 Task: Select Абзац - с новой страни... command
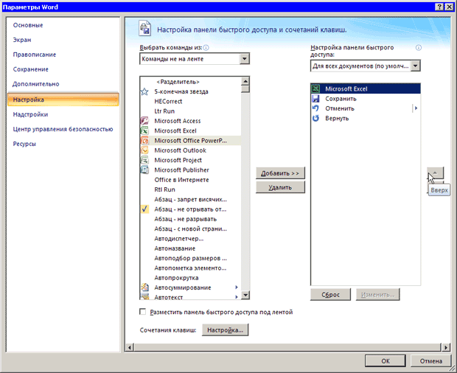tap(191, 229)
